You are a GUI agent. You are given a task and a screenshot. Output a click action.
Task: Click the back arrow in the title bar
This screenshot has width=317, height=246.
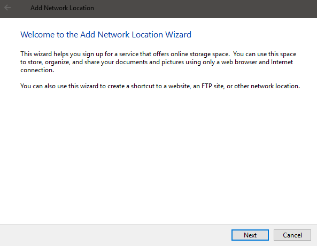(x=7, y=8)
